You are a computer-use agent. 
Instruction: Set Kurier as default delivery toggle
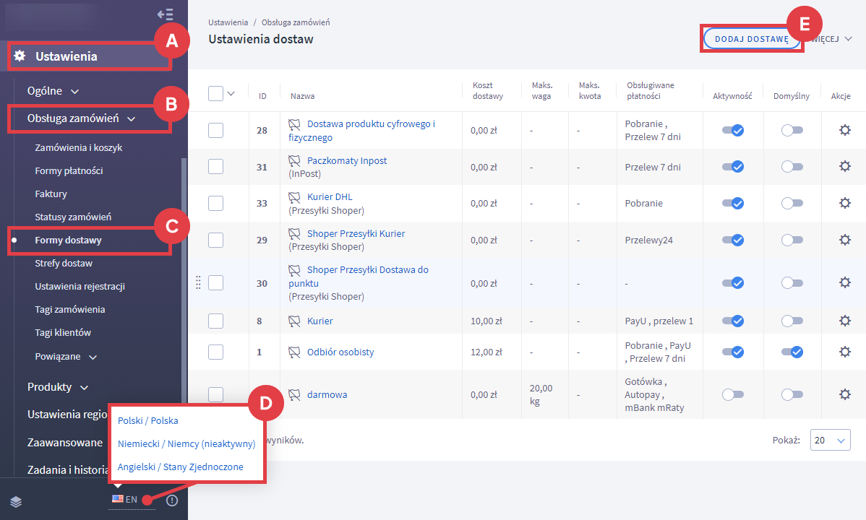[x=792, y=321]
